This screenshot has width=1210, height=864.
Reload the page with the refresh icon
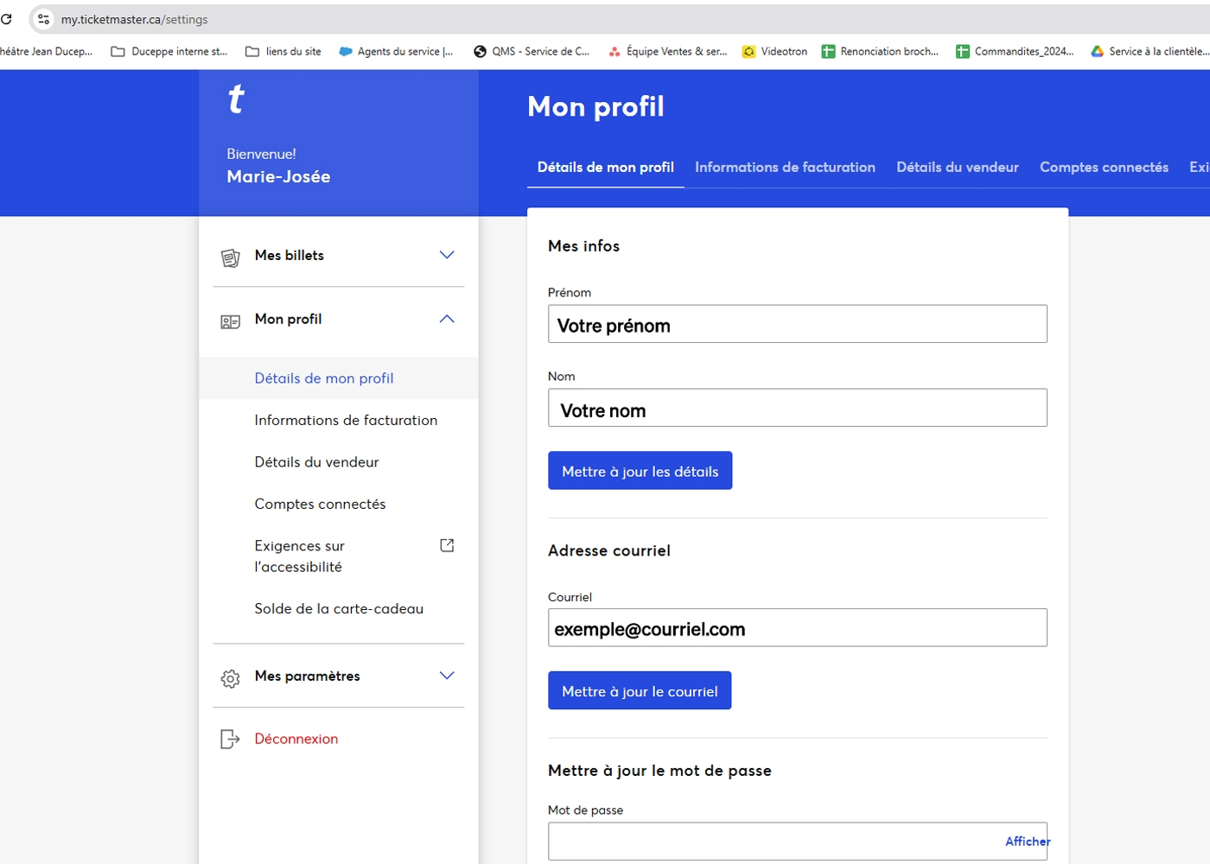(x=7, y=19)
